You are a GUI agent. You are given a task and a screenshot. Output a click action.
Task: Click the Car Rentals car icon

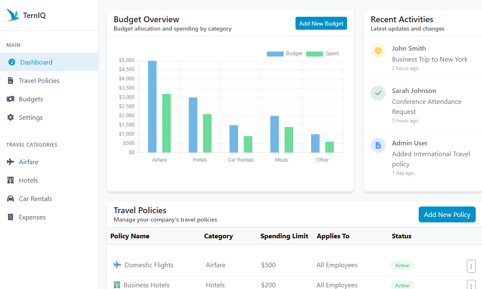[x=10, y=199]
